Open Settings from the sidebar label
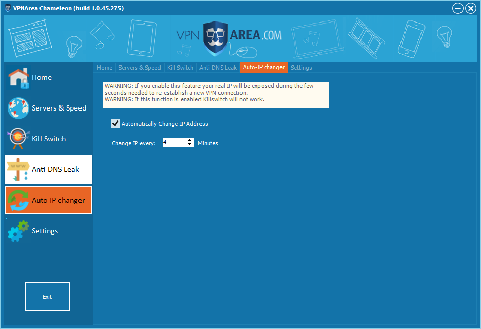 pyautogui.click(x=45, y=231)
